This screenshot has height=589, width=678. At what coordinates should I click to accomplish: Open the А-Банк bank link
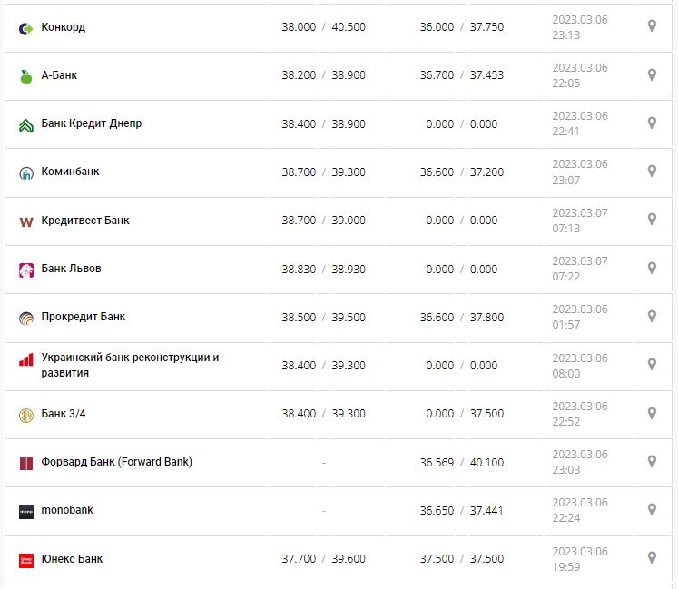click(x=59, y=75)
